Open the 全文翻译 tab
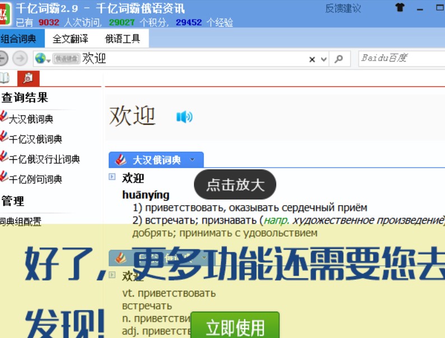445x338 pixels. click(71, 38)
